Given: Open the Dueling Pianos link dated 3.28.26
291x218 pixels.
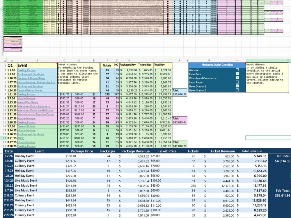Looking at the screenshot, I should coord(26,146).
